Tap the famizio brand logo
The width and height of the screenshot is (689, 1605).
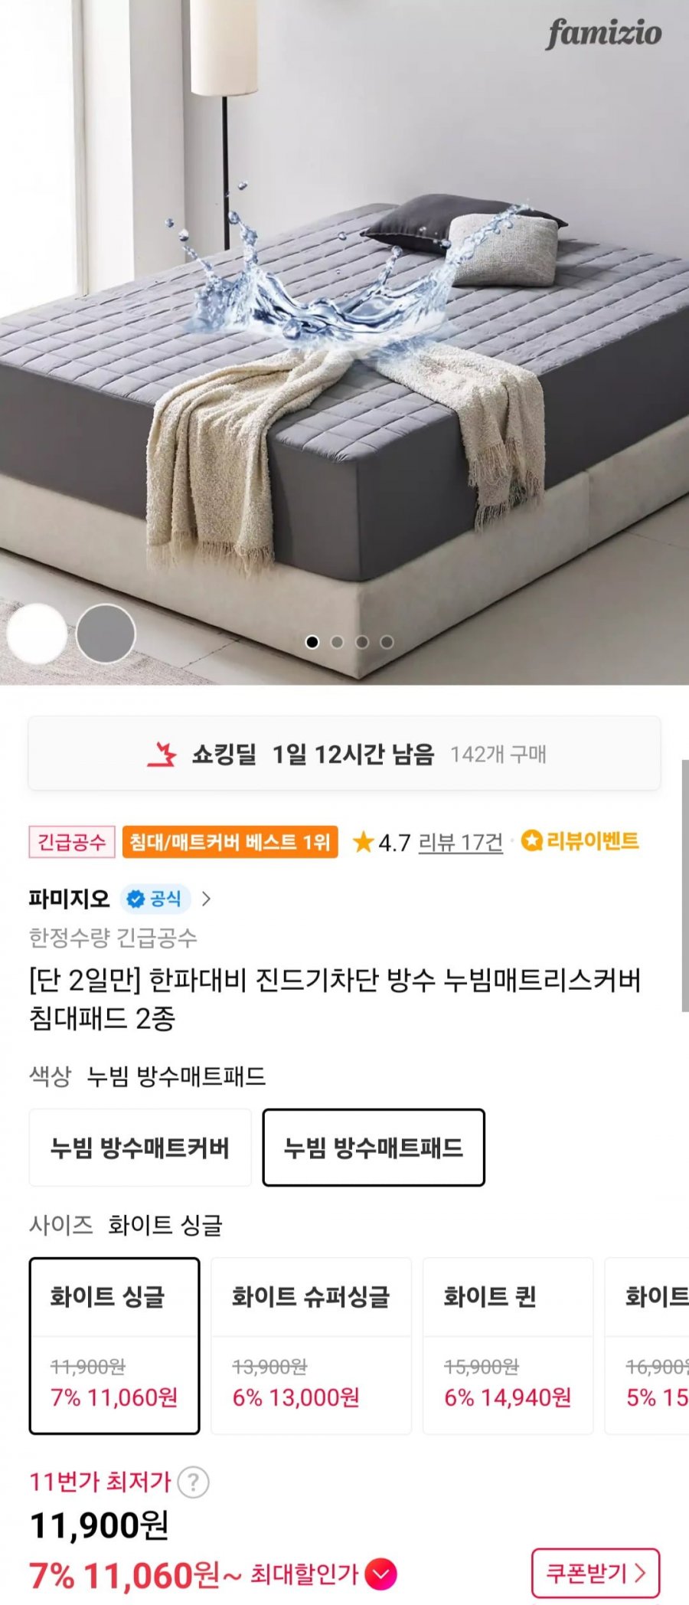pyautogui.click(x=604, y=33)
